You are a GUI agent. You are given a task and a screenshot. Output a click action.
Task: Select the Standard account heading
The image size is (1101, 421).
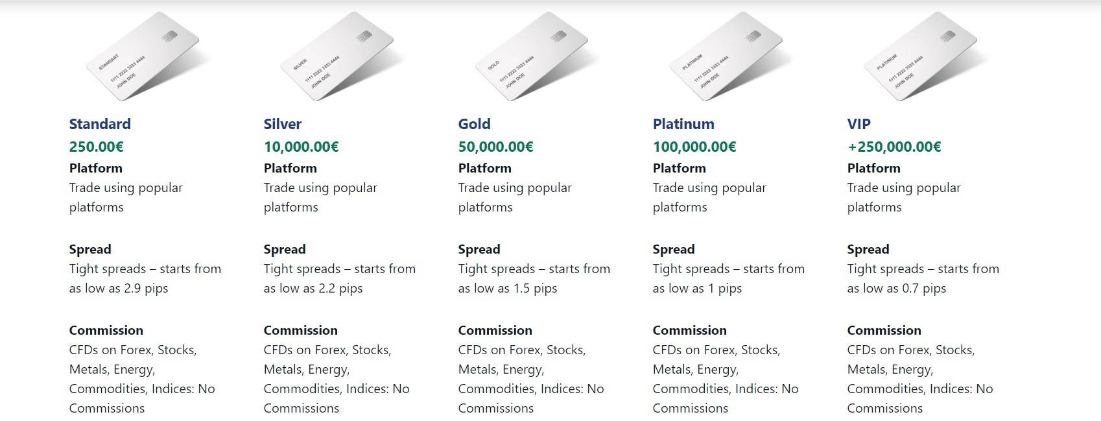tap(100, 124)
